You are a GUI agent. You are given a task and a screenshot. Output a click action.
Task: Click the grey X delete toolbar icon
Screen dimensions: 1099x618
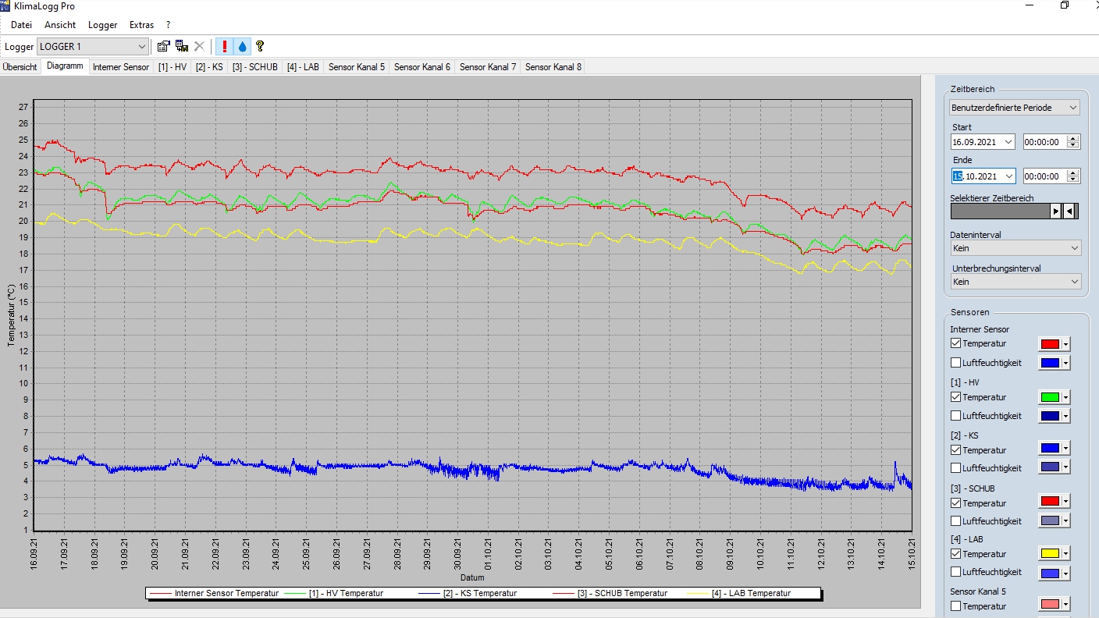pos(199,47)
